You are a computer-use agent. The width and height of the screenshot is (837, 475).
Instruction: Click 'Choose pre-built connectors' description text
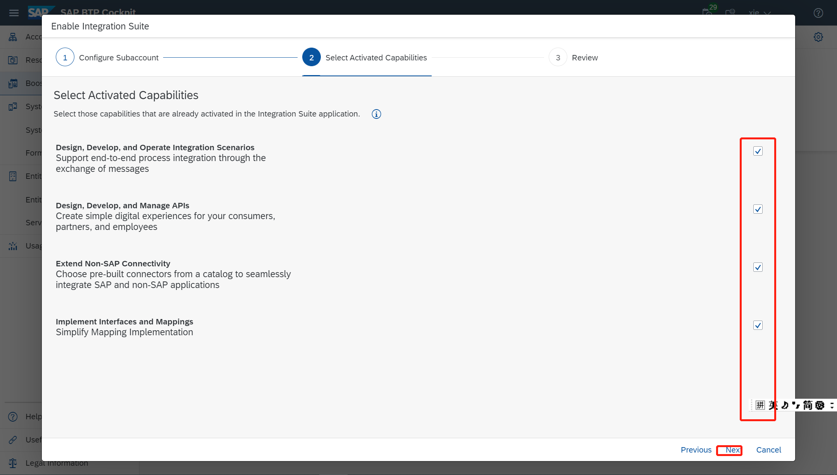(x=173, y=280)
